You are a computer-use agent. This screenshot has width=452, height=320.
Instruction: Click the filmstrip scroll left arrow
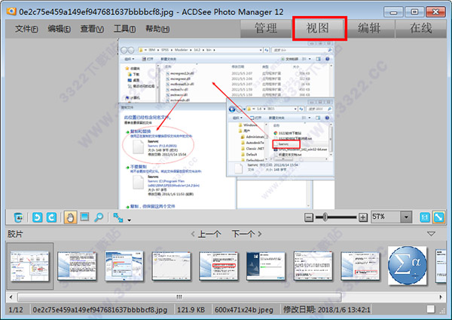point(11,297)
